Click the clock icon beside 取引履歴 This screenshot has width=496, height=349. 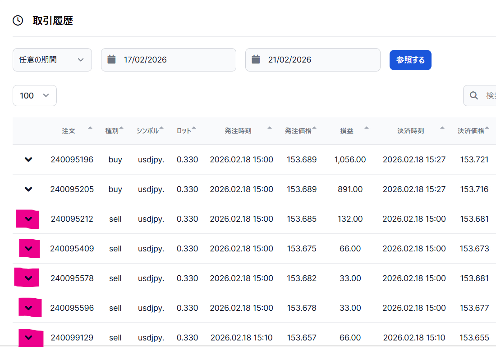(18, 21)
